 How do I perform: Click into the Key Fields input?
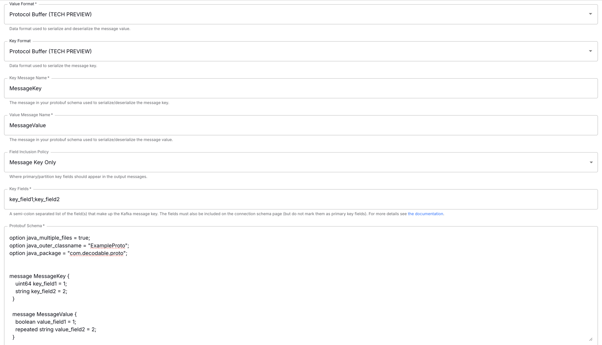click(x=301, y=199)
